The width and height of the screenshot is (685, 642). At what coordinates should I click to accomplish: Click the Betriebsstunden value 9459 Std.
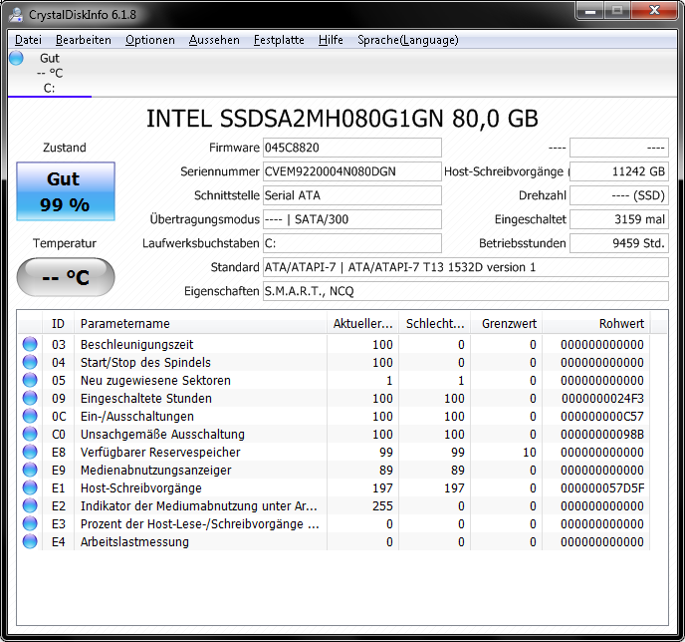click(x=619, y=243)
